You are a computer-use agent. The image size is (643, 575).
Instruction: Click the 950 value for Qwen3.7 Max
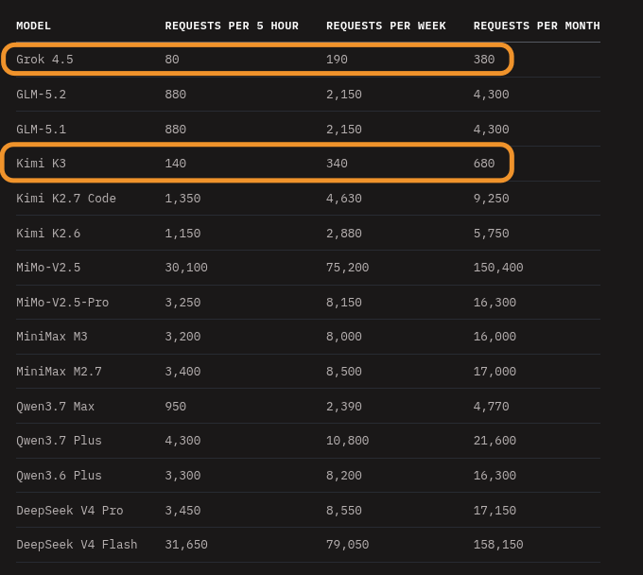176,407
